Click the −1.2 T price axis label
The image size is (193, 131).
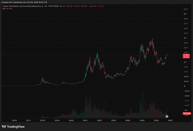click(186, 101)
